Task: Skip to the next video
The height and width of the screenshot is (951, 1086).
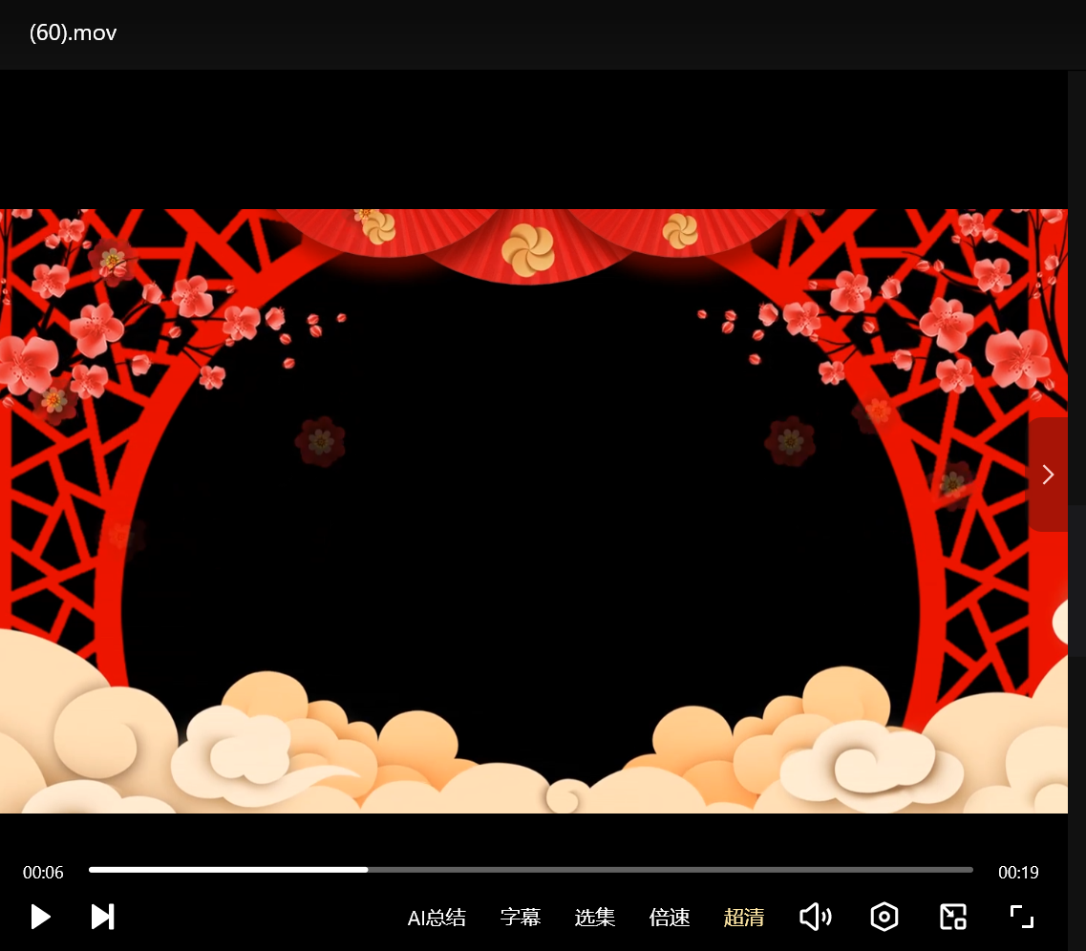Action: tap(102, 917)
